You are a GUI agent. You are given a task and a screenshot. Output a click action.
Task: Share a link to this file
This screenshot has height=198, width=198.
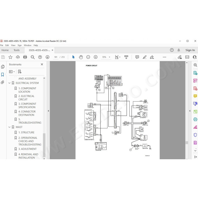click(180, 57)
